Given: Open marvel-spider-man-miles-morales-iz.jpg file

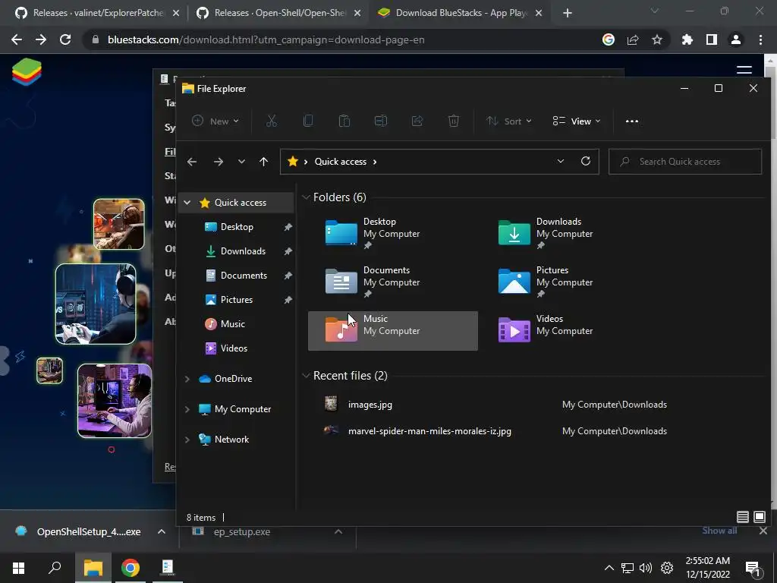Looking at the screenshot, I should 429,431.
